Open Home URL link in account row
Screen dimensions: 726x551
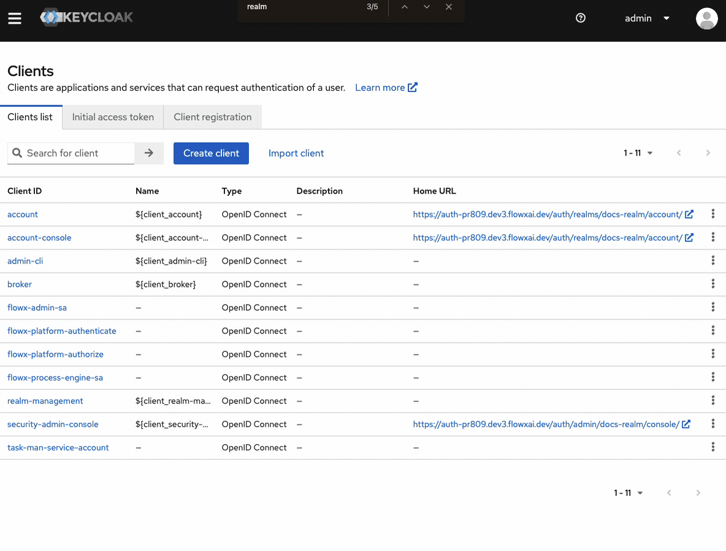point(553,214)
